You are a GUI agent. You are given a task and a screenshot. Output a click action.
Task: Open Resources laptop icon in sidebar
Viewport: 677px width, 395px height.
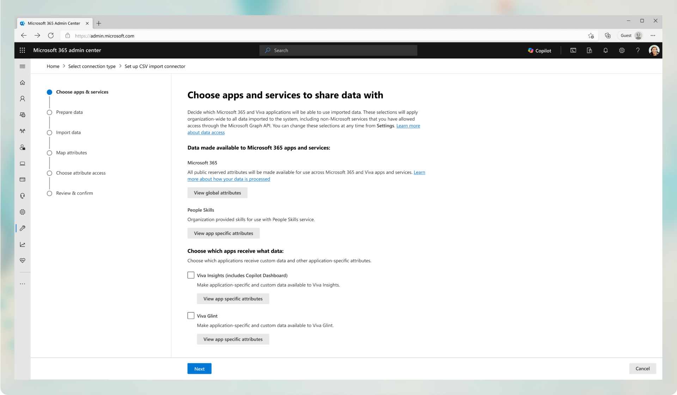[x=22, y=164]
